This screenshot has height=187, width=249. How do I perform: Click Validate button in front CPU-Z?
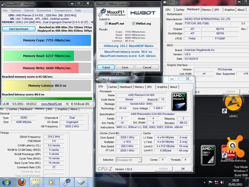163,169
